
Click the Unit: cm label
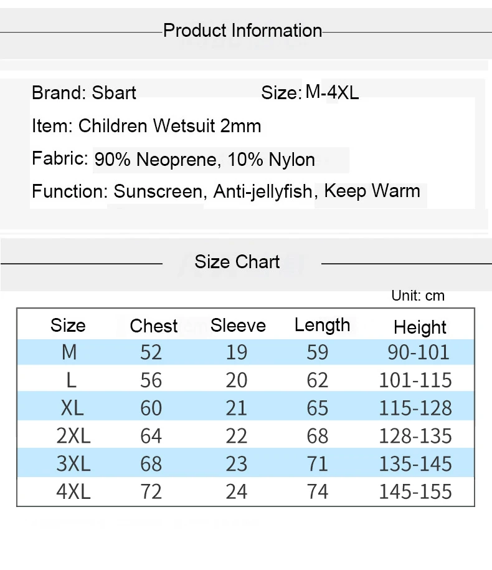pyautogui.click(x=418, y=296)
